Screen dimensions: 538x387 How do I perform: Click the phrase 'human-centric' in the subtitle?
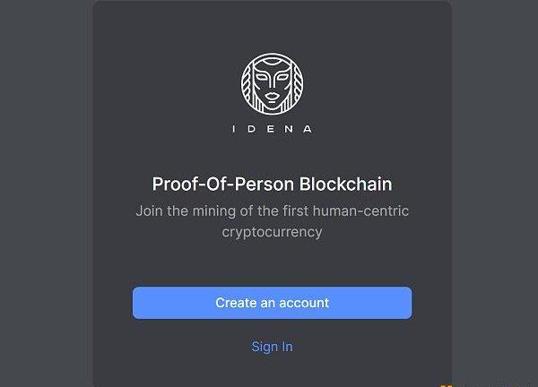[366, 211]
